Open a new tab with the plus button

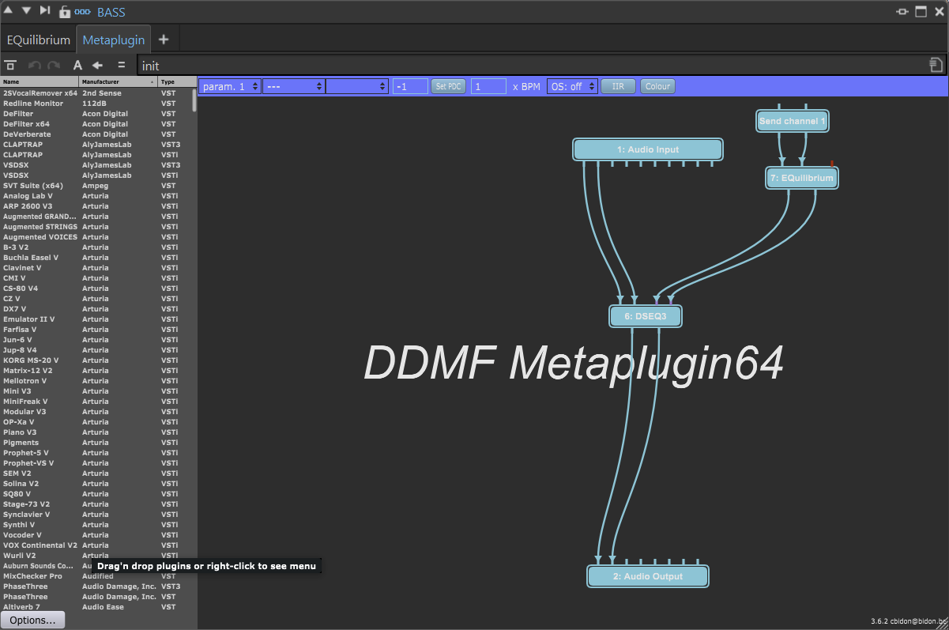[x=164, y=39]
